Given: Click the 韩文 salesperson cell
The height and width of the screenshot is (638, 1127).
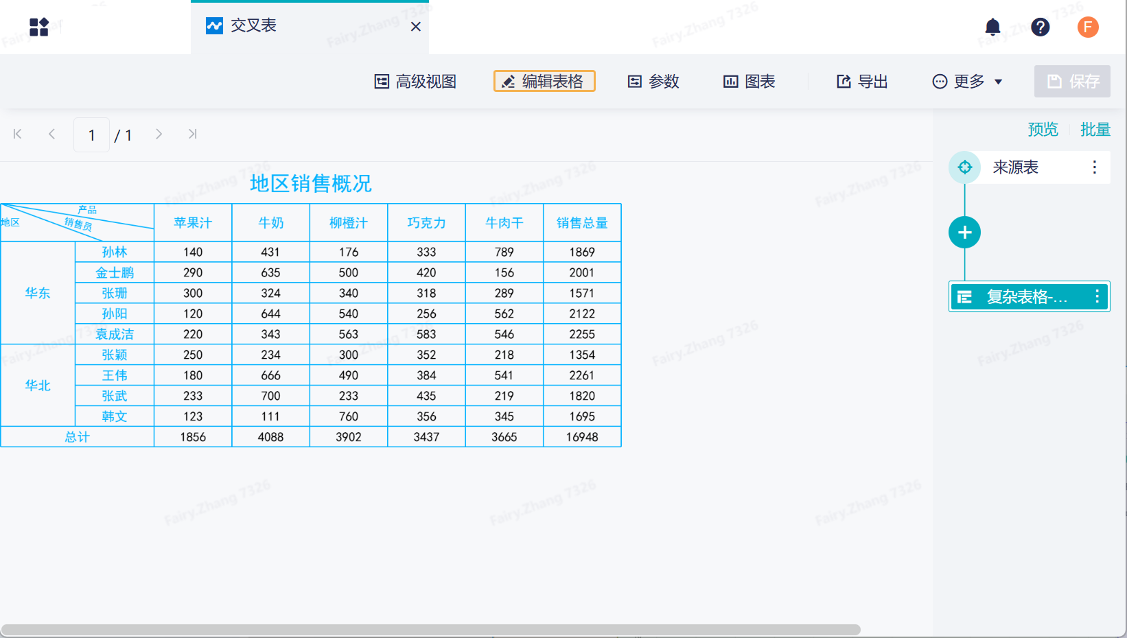Looking at the screenshot, I should [115, 416].
